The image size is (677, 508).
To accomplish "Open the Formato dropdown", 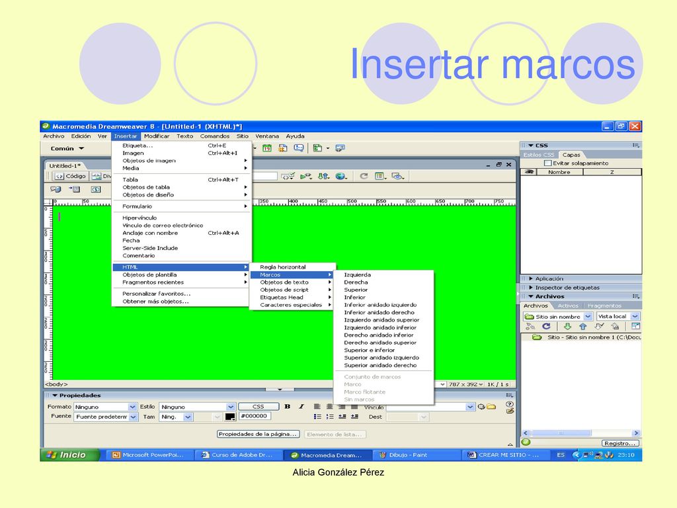I will pos(105,407).
